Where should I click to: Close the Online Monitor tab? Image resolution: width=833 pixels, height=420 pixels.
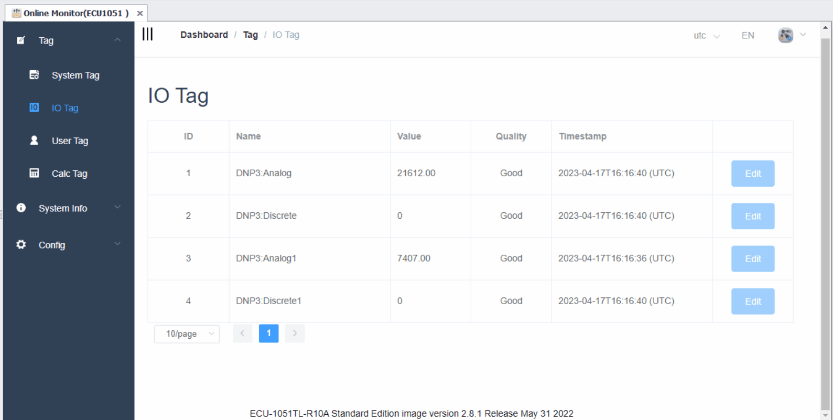140,13
